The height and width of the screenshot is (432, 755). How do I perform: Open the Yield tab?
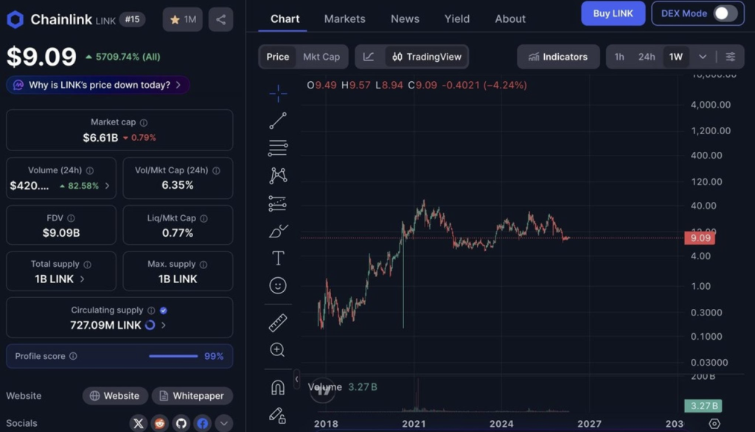(457, 18)
